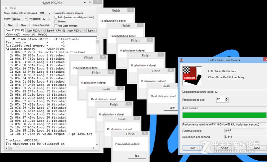Click the horizontal scrollbar left arrow in log
This screenshot has width=267, height=162.
7,148
